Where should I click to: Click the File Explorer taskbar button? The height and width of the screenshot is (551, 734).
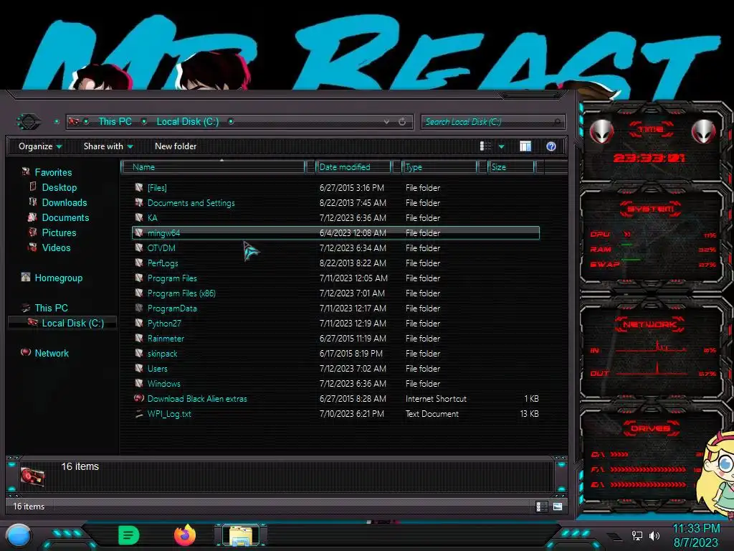tap(241, 535)
